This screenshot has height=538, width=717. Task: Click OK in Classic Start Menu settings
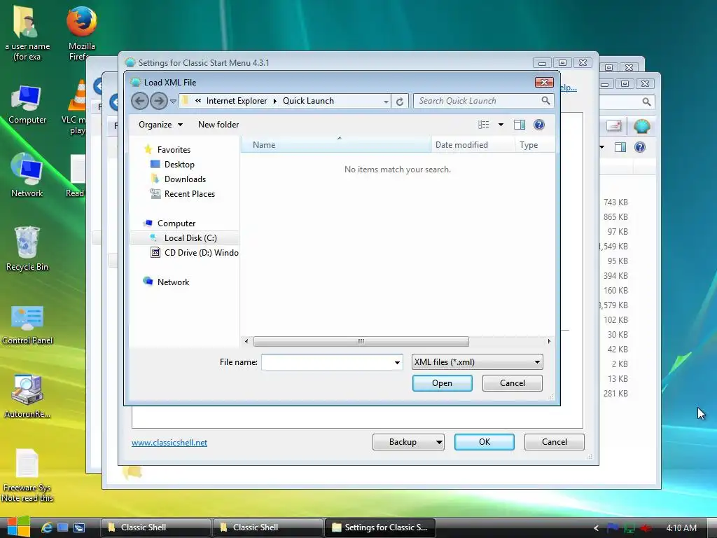click(485, 442)
